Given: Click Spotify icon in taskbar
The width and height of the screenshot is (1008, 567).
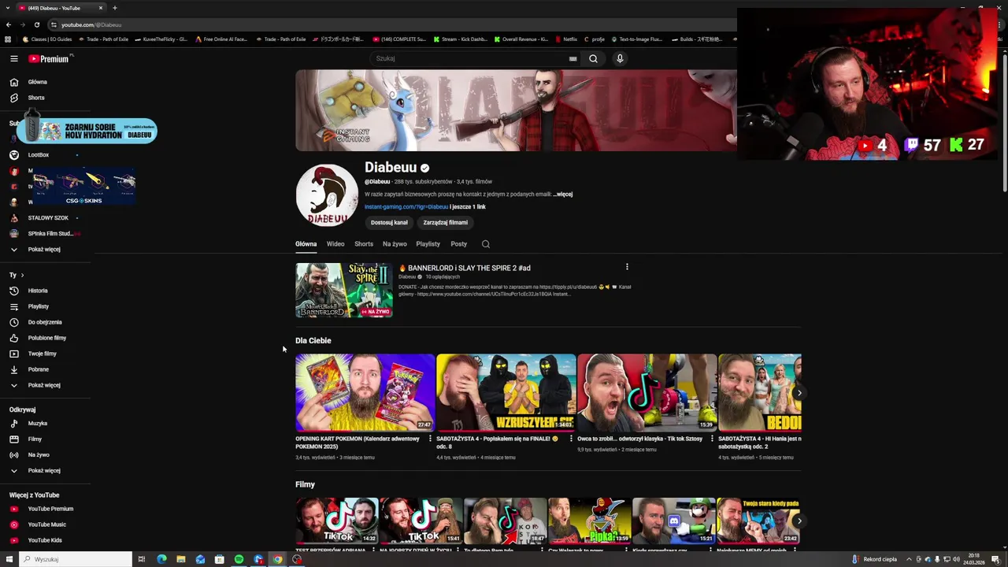Looking at the screenshot, I should click(239, 559).
